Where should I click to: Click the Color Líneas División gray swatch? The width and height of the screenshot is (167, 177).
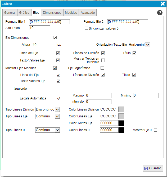point(121,109)
